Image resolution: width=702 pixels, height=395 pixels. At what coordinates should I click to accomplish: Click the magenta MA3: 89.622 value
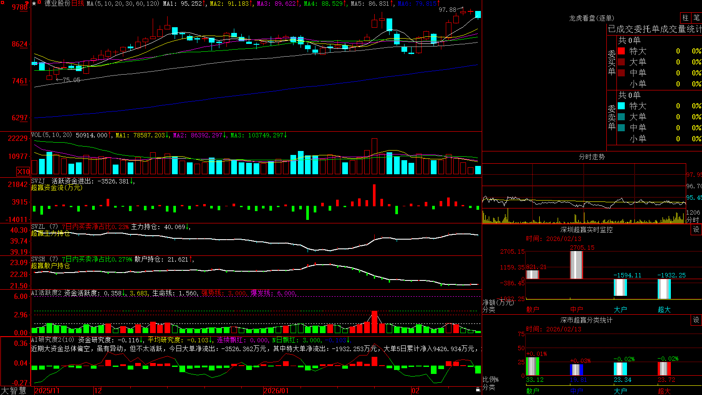pyautogui.click(x=276, y=4)
